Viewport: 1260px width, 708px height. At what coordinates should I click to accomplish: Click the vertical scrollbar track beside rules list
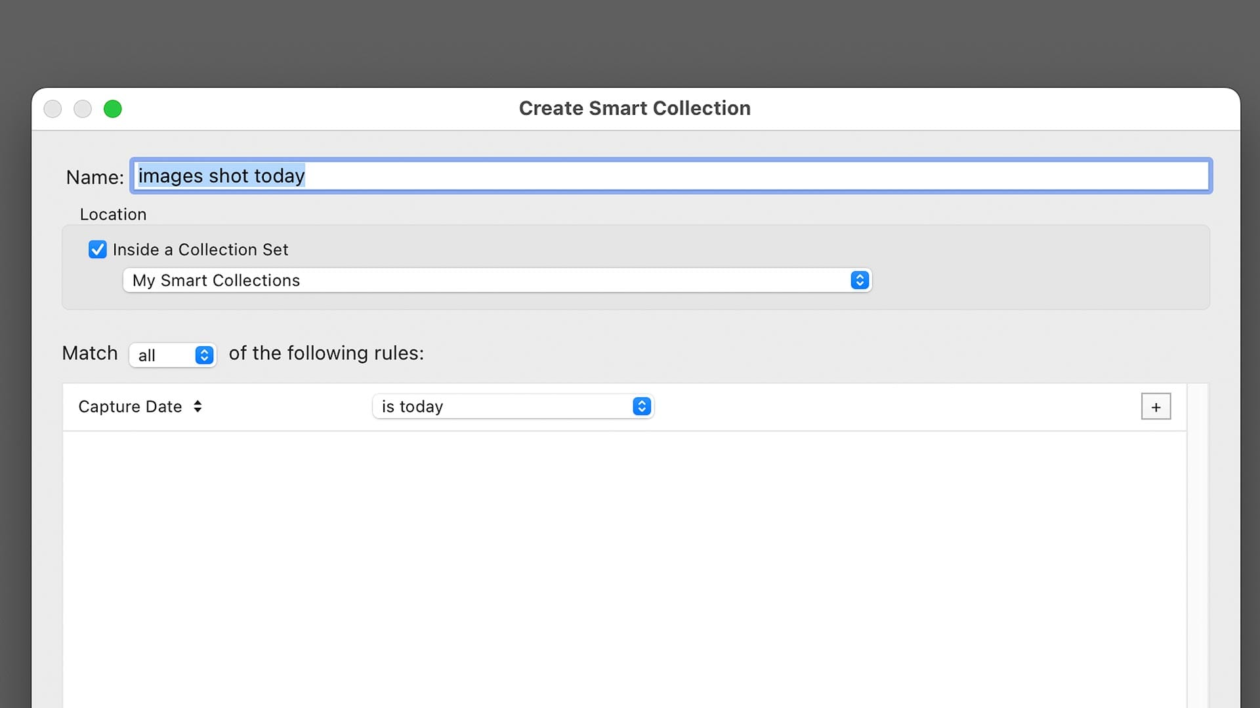point(1198,544)
